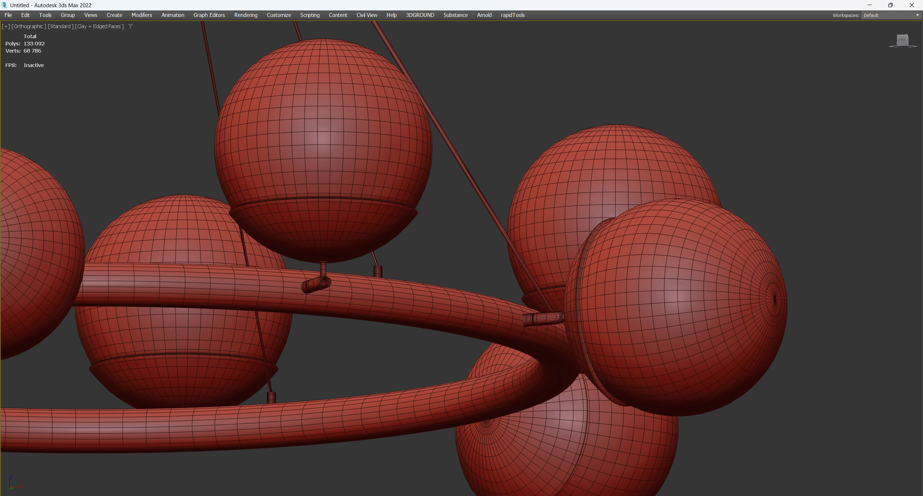The image size is (923, 496).
Task: Open the rapidTools menu
Action: [512, 15]
